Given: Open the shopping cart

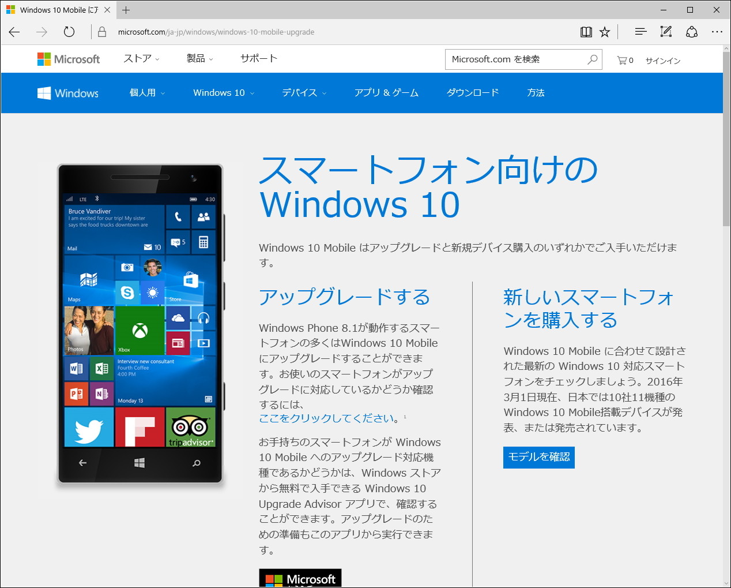Looking at the screenshot, I should pos(622,59).
